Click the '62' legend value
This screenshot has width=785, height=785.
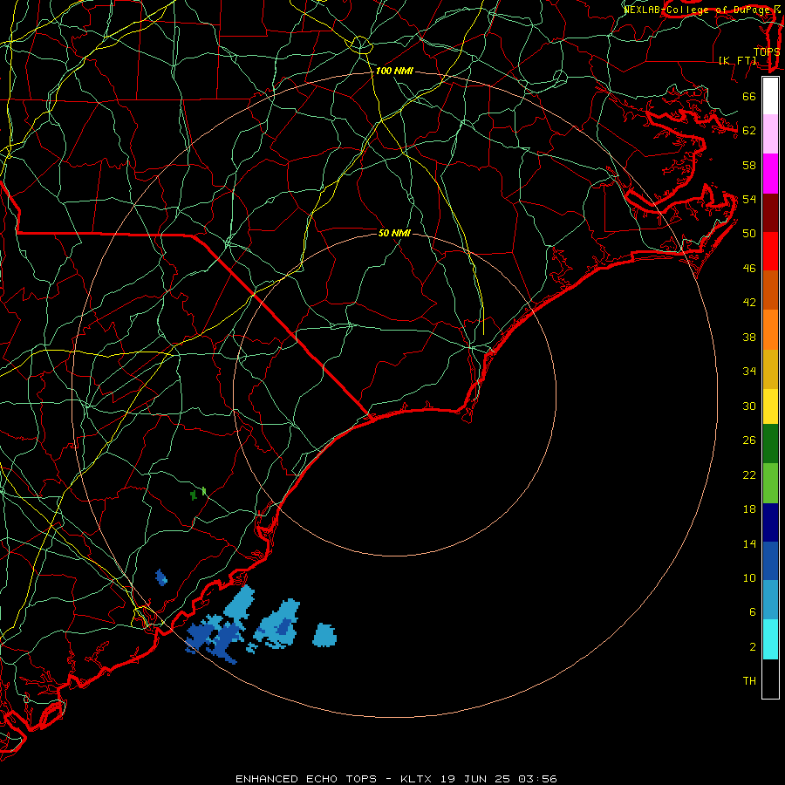(749, 130)
